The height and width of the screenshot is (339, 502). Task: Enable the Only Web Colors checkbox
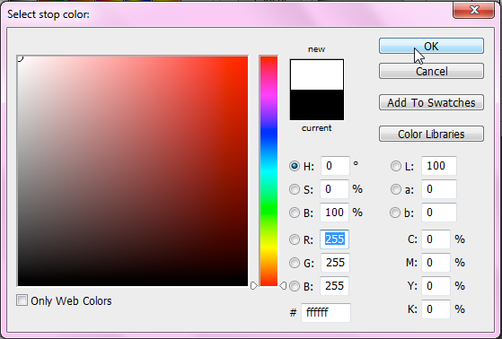(22, 300)
